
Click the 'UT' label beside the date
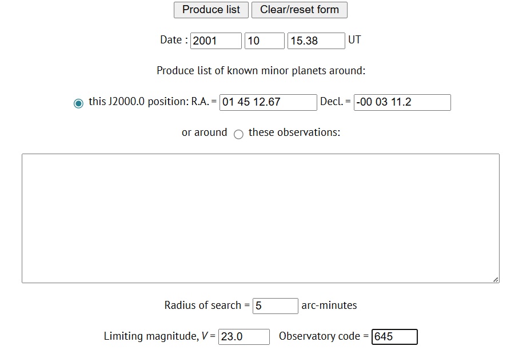point(354,40)
